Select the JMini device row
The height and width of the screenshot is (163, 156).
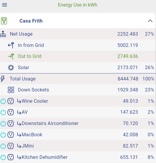78,146
